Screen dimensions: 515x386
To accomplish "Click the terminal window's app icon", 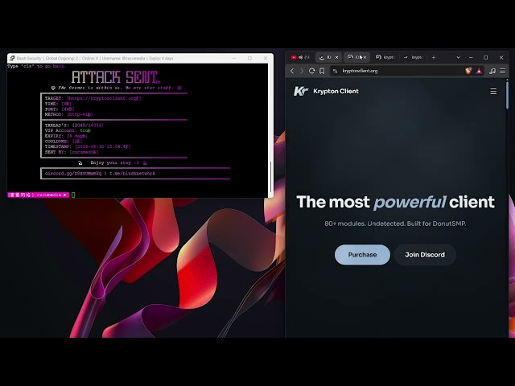I will [x=12, y=58].
